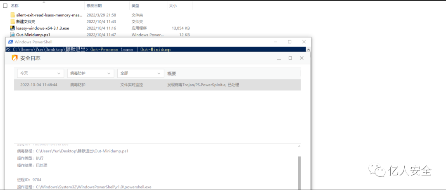
Task: Close the 安全日志 window
Action: coord(301,58)
